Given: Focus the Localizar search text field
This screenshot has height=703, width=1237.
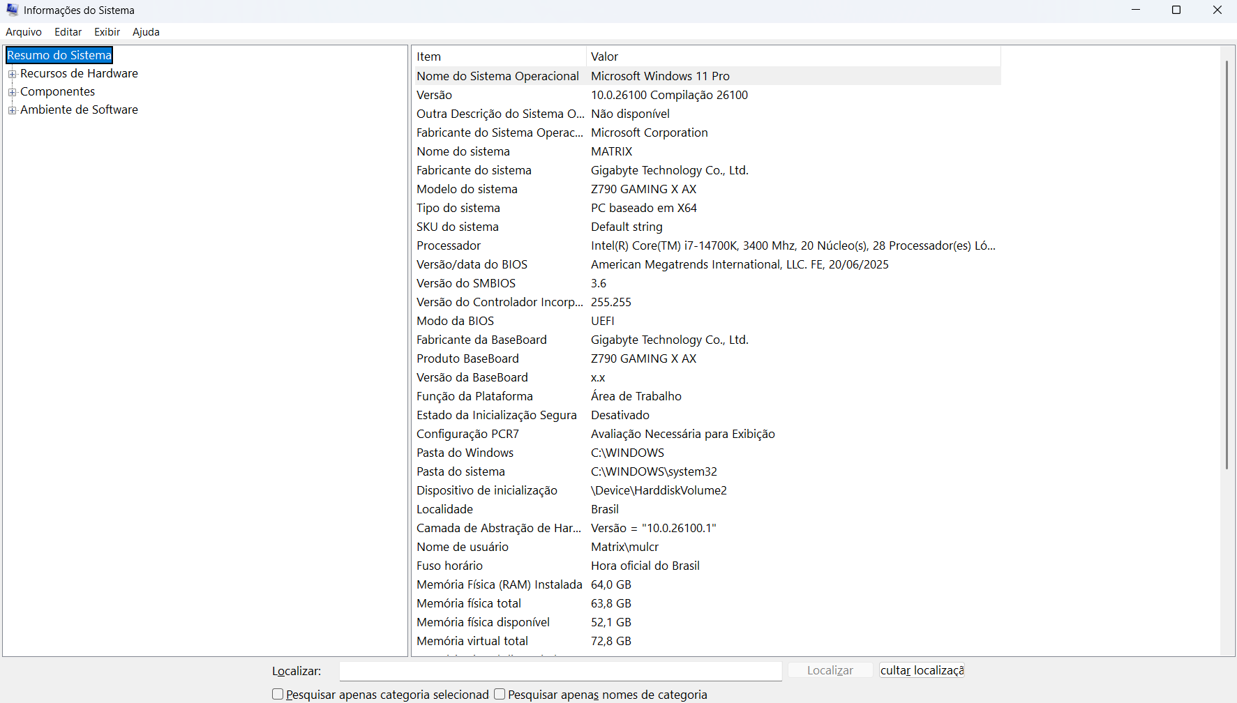Looking at the screenshot, I should pos(560,671).
